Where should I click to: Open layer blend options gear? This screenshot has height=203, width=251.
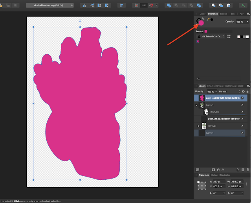coord(243,91)
